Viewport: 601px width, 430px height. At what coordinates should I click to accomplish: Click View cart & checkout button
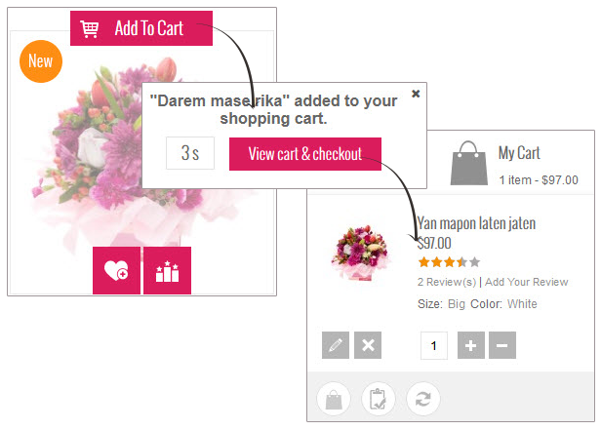pyautogui.click(x=305, y=154)
